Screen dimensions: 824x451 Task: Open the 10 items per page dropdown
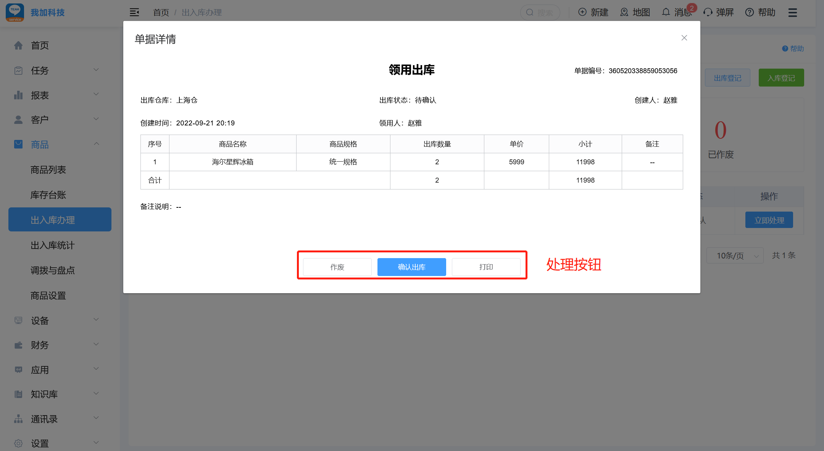(734, 255)
